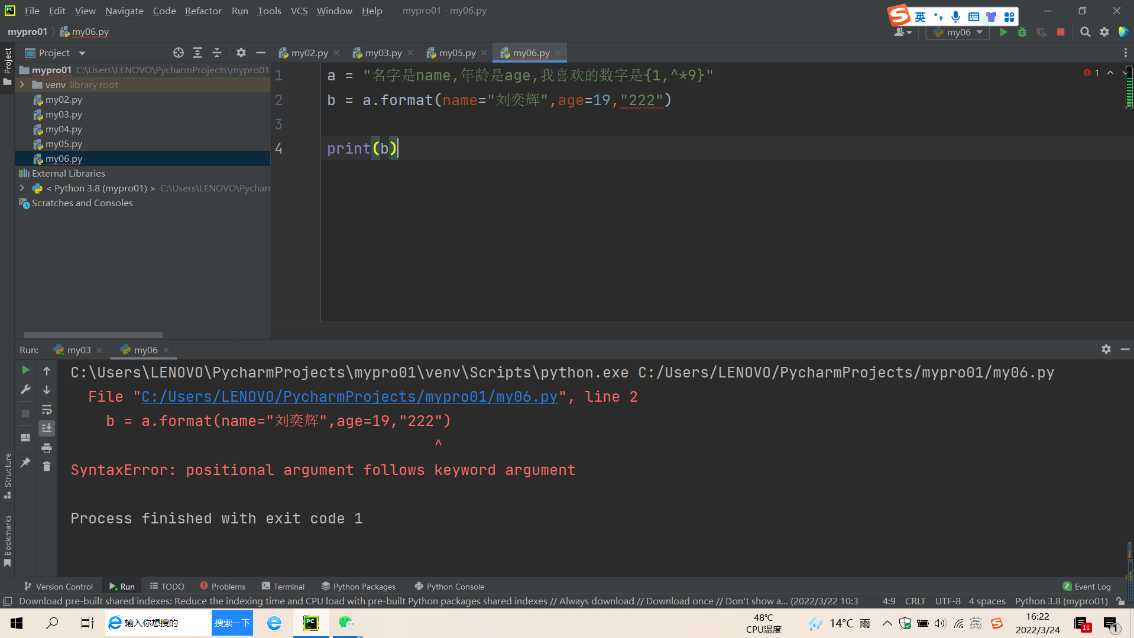The width and height of the screenshot is (1134, 638).
Task: Jump to previous highlighted error arrow
Action: [1111, 73]
